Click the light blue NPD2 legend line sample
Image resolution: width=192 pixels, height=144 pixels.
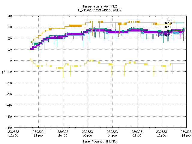178,27
